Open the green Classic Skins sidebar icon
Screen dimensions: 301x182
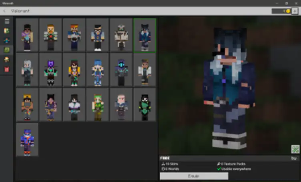pyautogui.click(x=6, y=50)
